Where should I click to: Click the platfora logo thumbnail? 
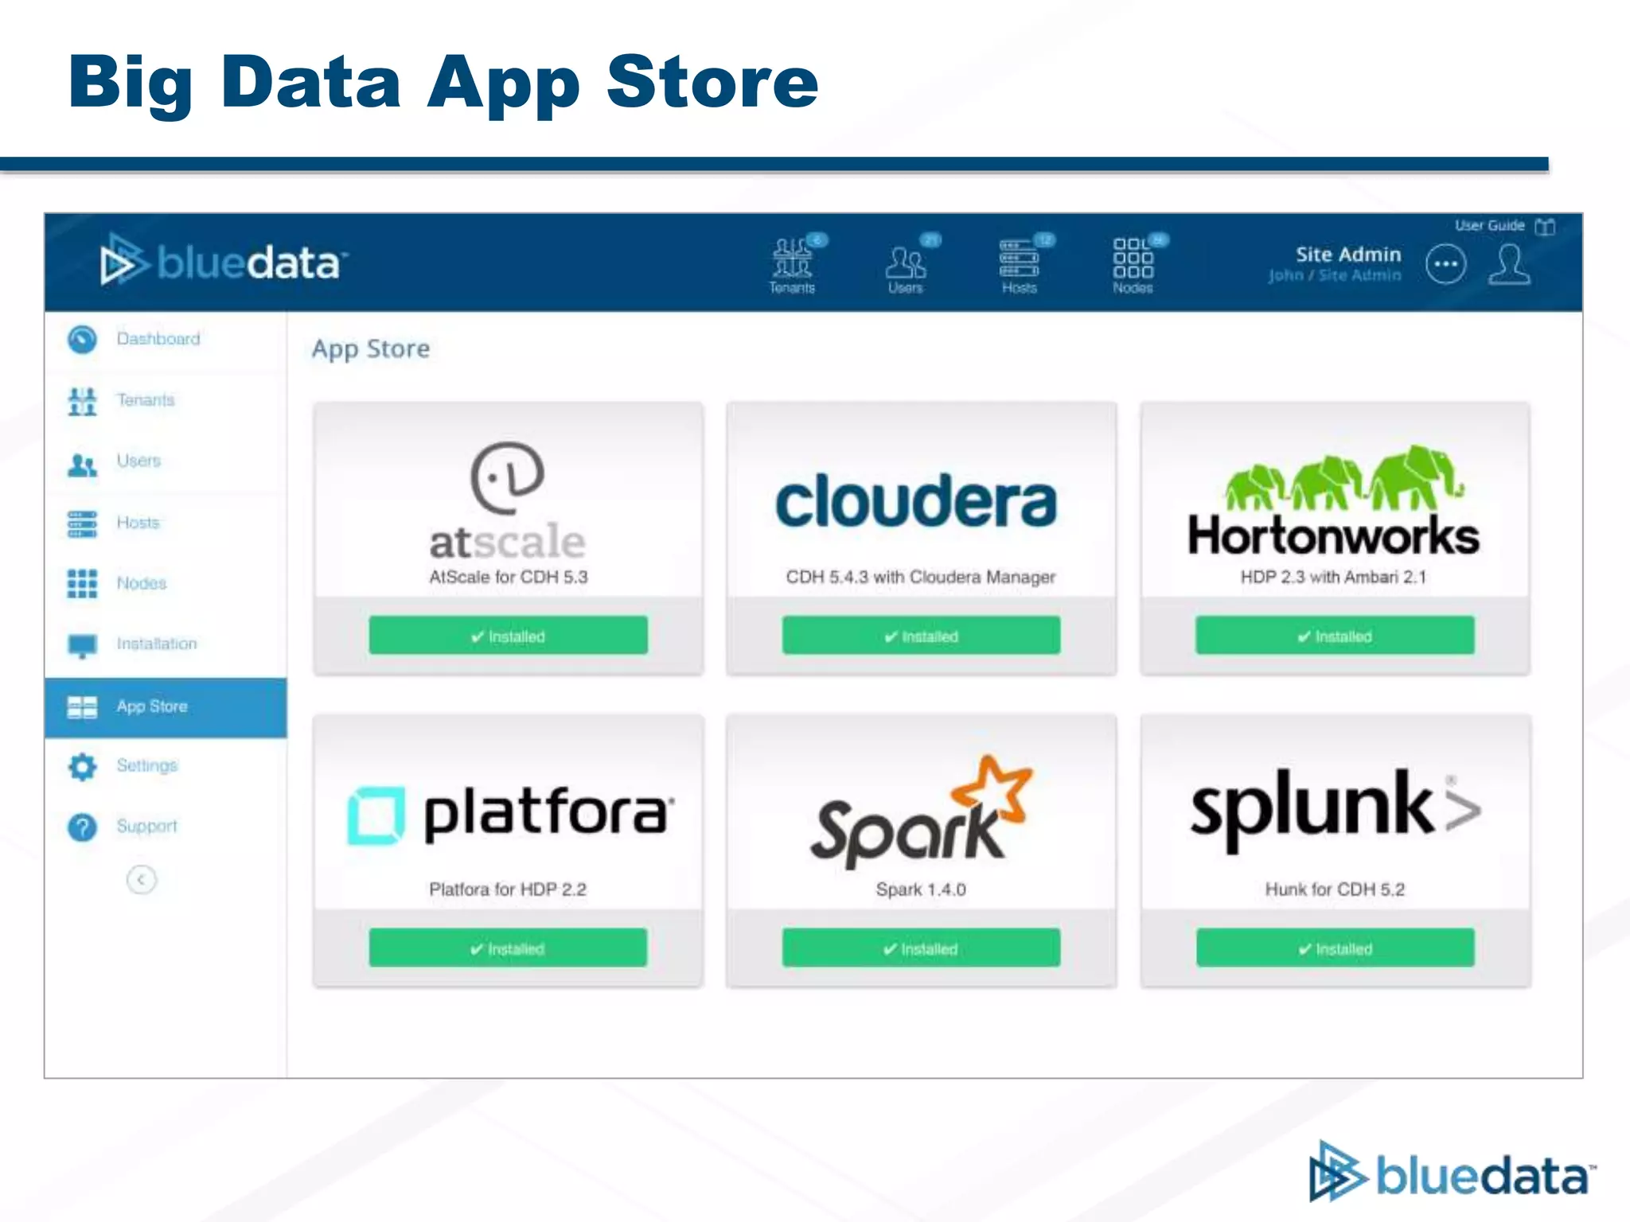[x=510, y=815]
